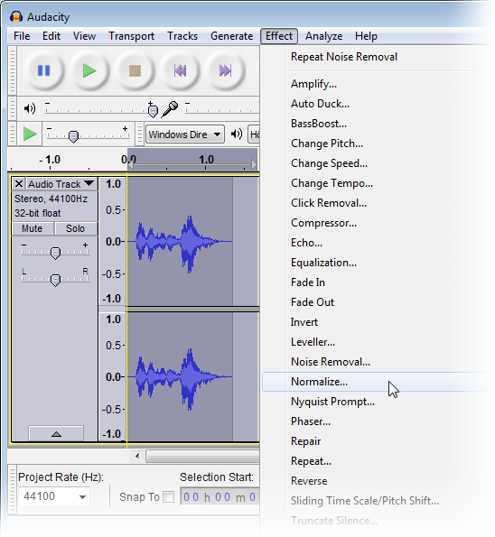The width and height of the screenshot is (495, 537).
Task: Click the horizontal scrollbar left arrow
Action: click(x=137, y=456)
